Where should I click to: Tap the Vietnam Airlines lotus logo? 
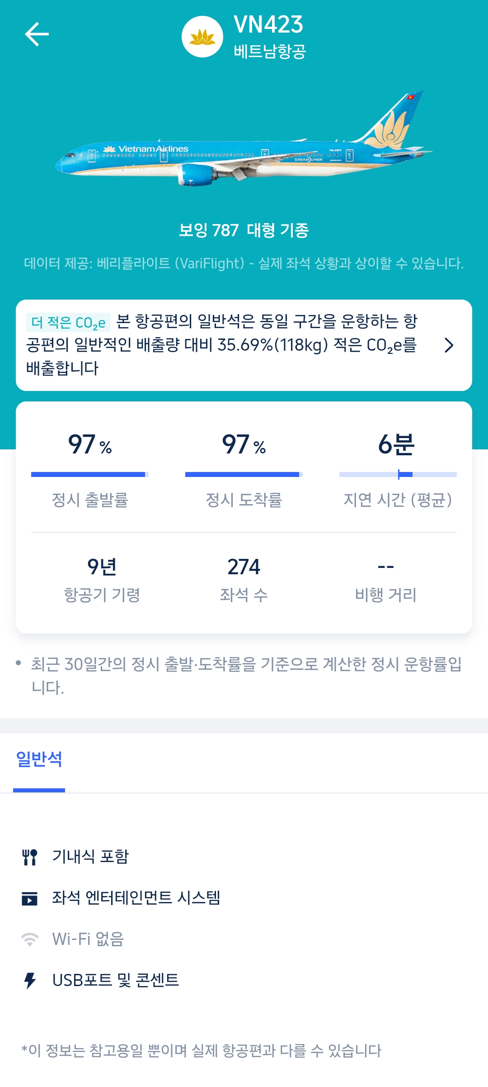point(202,37)
